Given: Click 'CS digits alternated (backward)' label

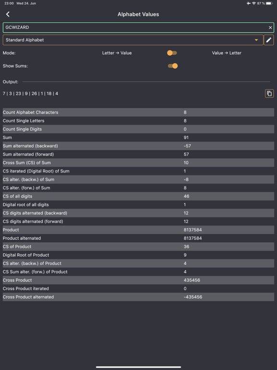Looking at the screenshot, I should coord(35,213).
